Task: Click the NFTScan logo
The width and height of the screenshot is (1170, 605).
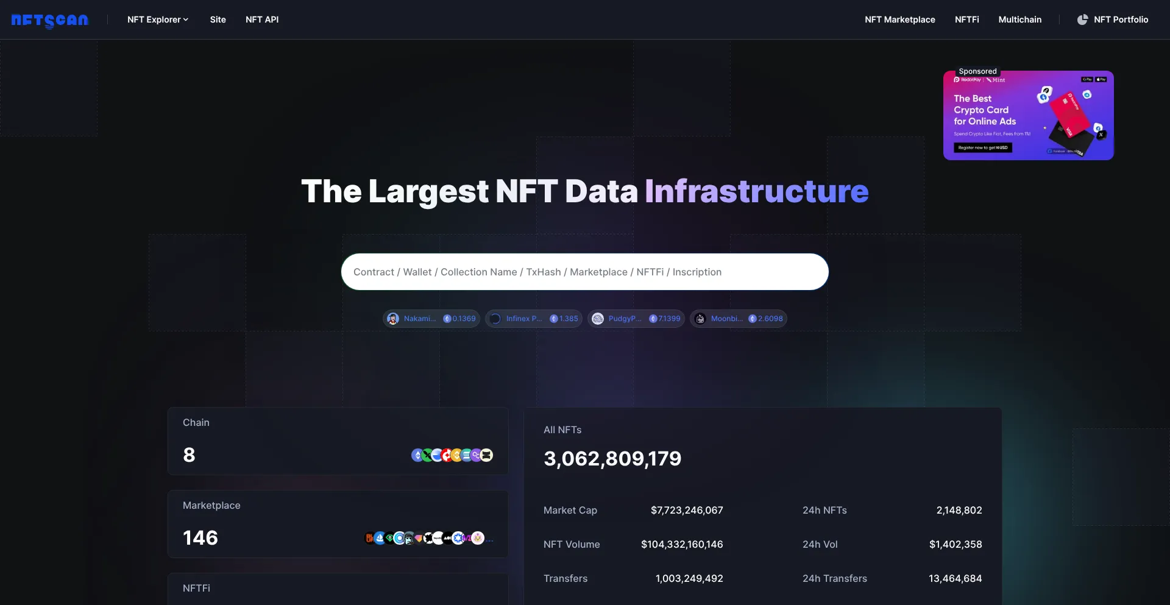Action: tap(50, 20)
